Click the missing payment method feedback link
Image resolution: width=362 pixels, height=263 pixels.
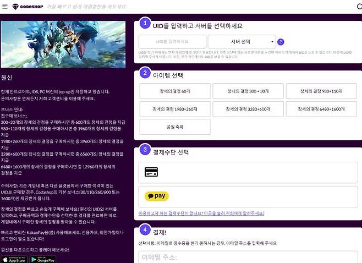[x=201, y=213]
